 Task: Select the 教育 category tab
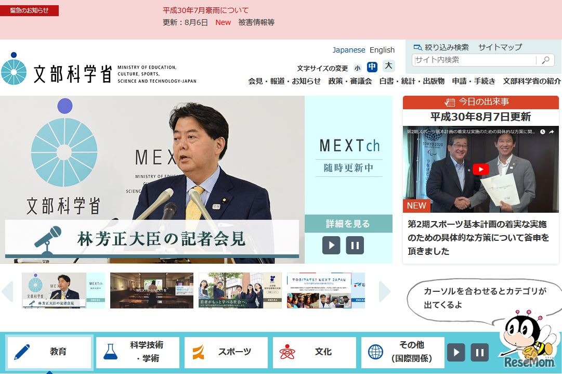coord(49,352)
